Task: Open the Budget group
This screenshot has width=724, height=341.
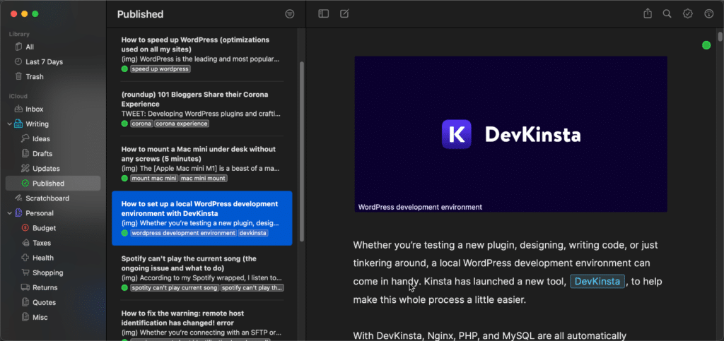Action: [x=44, y=228]
